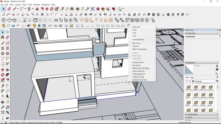Select the Freehand tool in left palette

8,43
